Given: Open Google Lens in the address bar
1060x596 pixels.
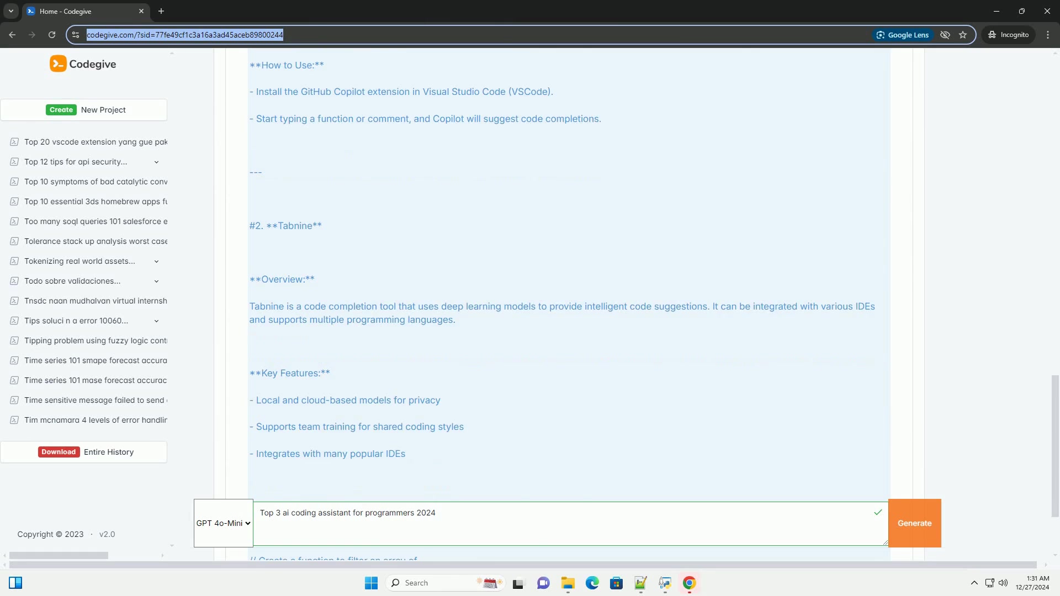Looking at the screenshot, I should pyautogui.click(x=903, y=35).
